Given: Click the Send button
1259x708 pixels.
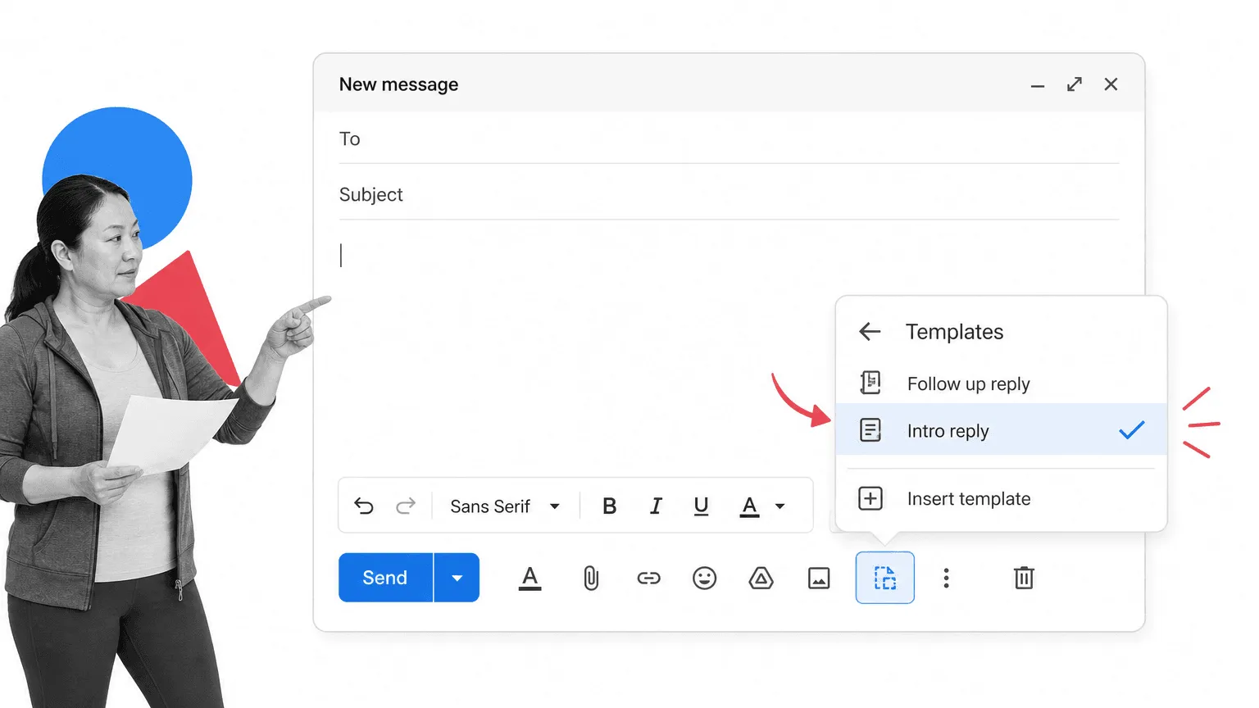Looking at the screenshot, I should pos(385,578).
